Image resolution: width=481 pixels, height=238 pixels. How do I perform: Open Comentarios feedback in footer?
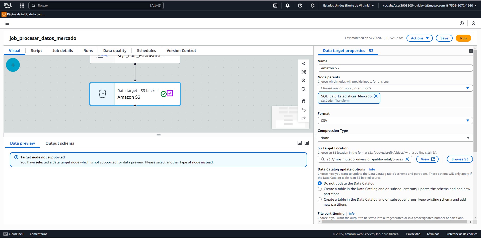pyautogui.click(x=38, y=234)
